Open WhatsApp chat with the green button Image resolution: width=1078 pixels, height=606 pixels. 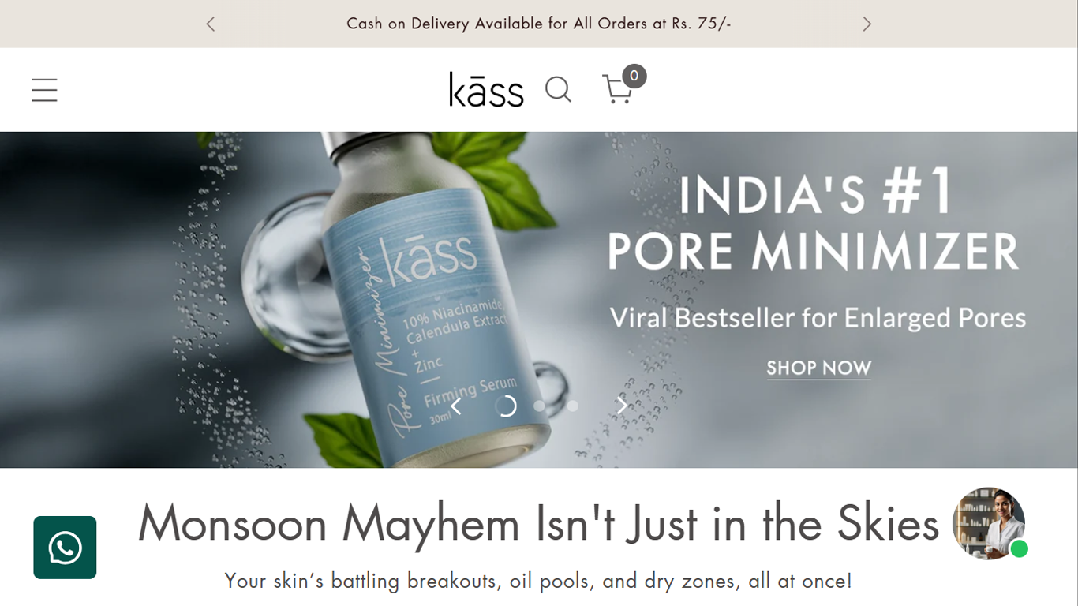[65, 548]
